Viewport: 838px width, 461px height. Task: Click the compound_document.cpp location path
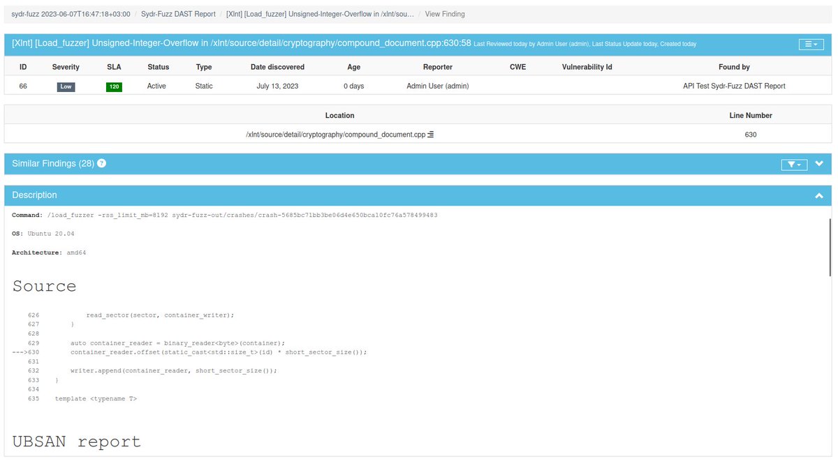pos(335,134)
